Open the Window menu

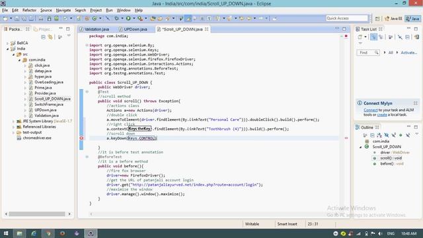click(124, 11)
